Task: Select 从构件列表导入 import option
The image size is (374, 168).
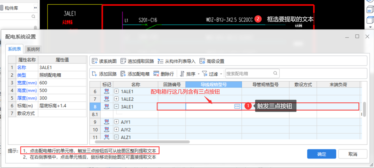Action: pos(176,61)
